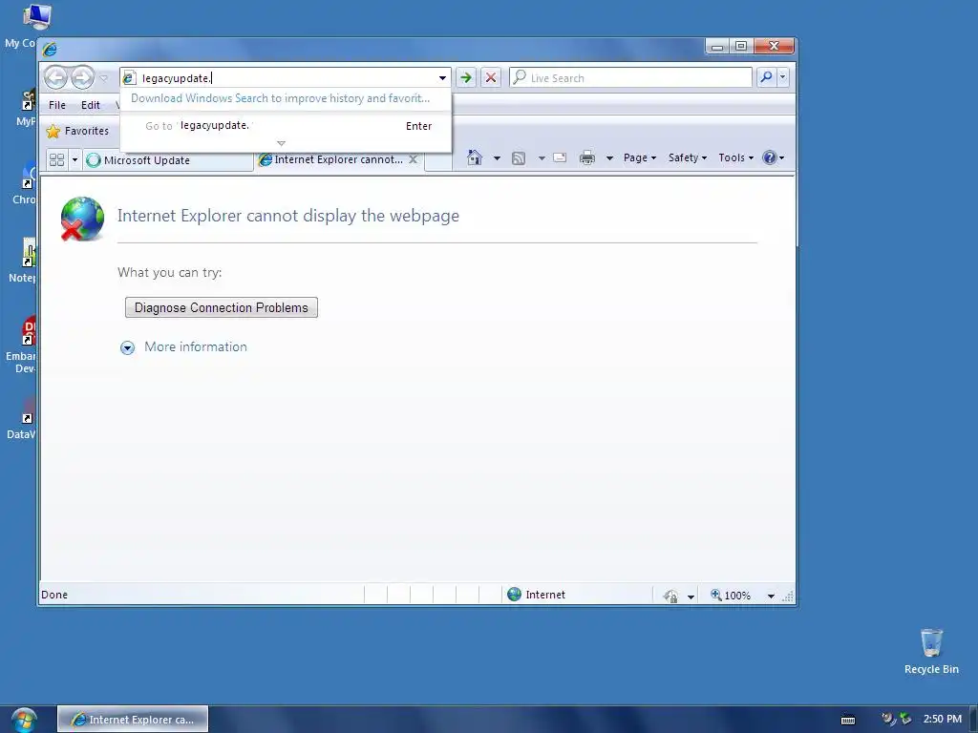This screenshot has width=978, height=733.
Task: Click the Back navigation arrow button
Action: tap(56, 77)
